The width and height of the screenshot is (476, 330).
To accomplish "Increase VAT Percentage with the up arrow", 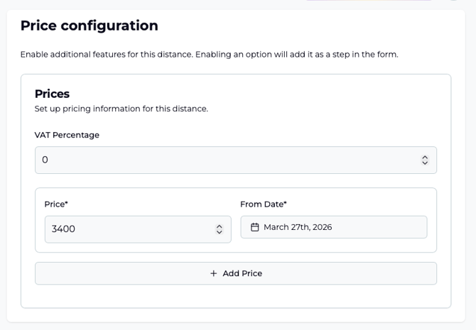I will click(x=425, y=157).
